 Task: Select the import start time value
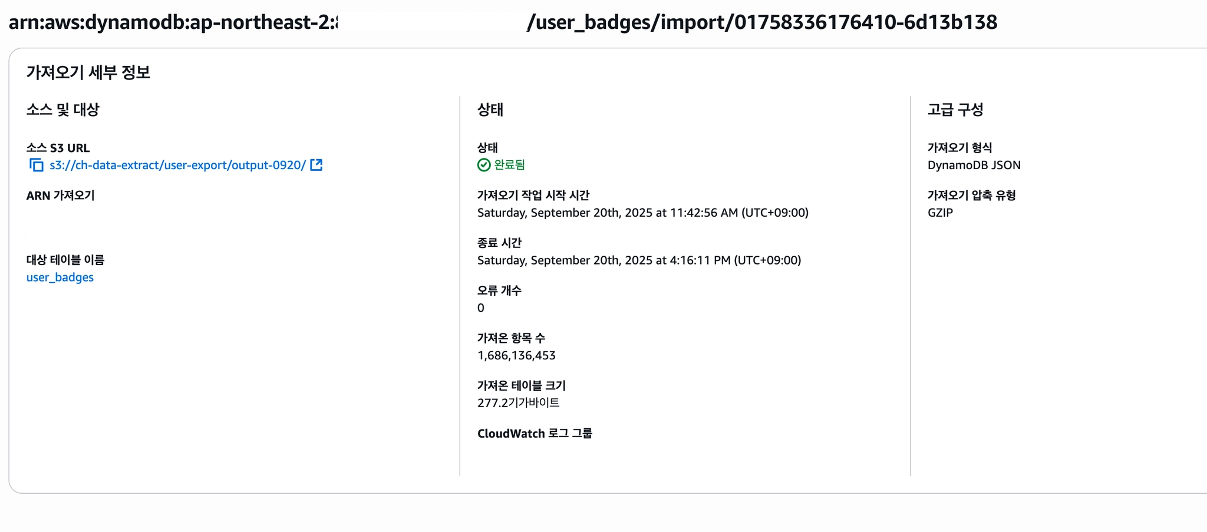[x=642, y=213]
